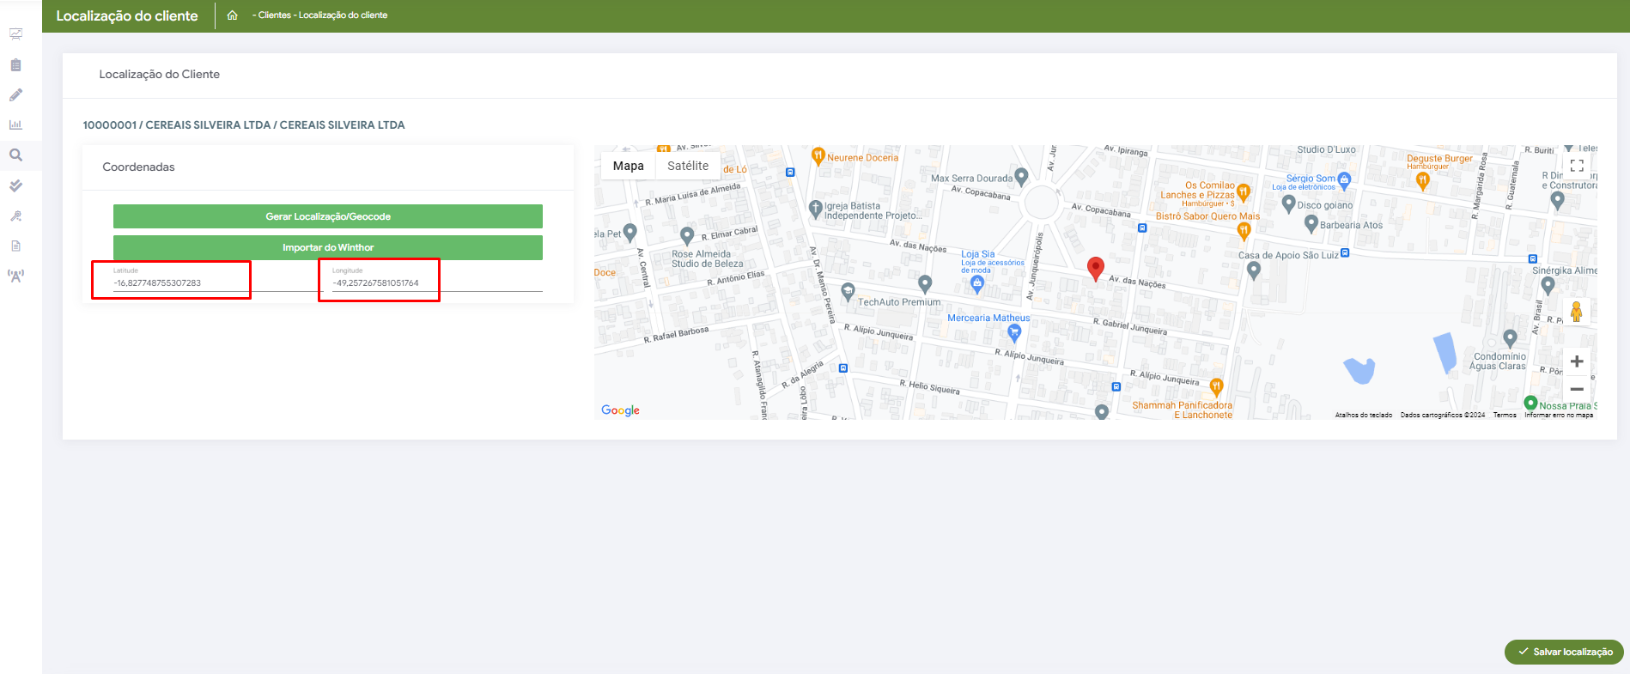Open the presentation chart sidebar icon
The width and height of the screenshot is (1630, 674).
pyautogui.click(x=15, y=34)
